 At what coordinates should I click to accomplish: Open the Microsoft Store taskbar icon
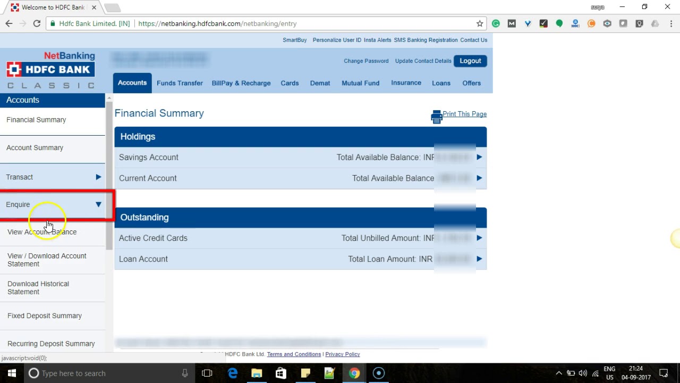pos(281,373)
